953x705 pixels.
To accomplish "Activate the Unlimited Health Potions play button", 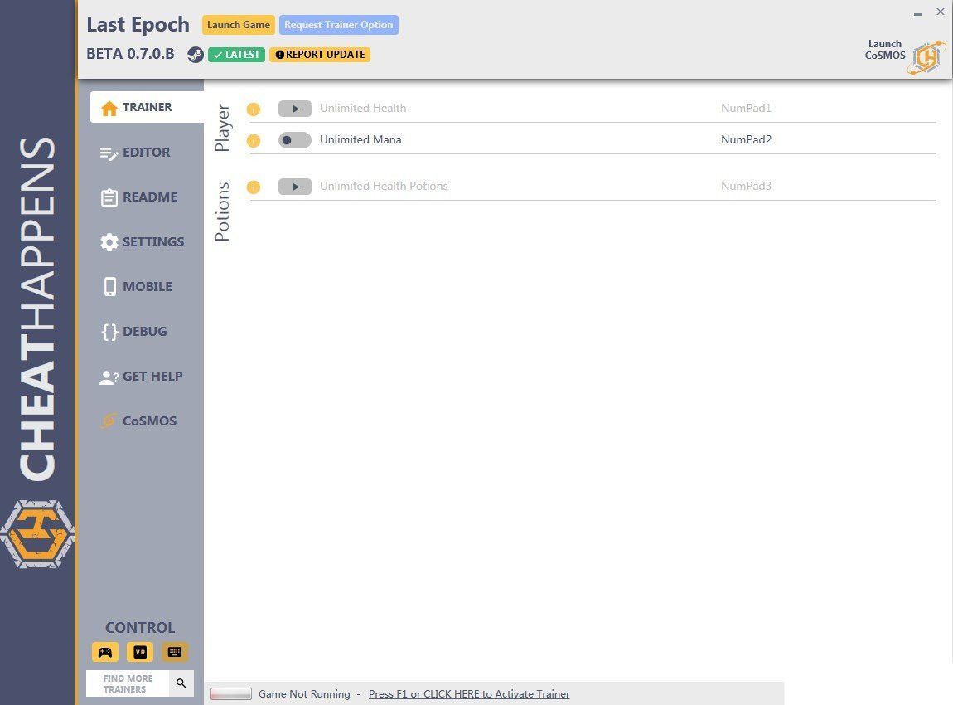I will click(295, 187).
